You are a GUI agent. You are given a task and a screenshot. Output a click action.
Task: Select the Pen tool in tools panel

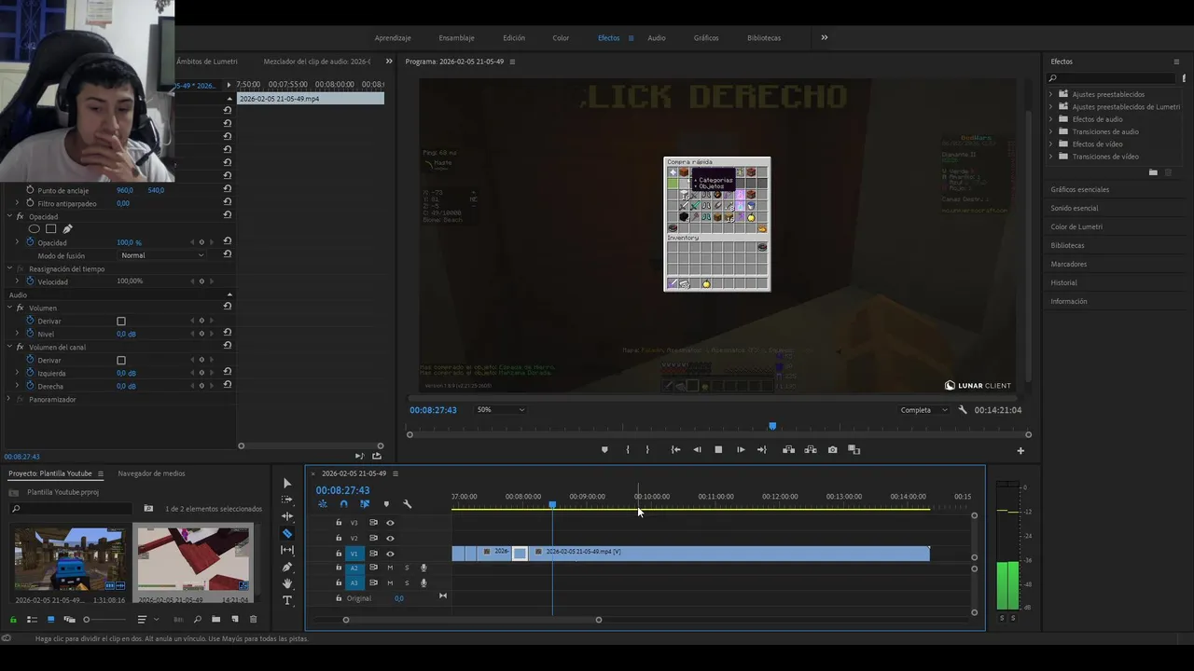287,567
